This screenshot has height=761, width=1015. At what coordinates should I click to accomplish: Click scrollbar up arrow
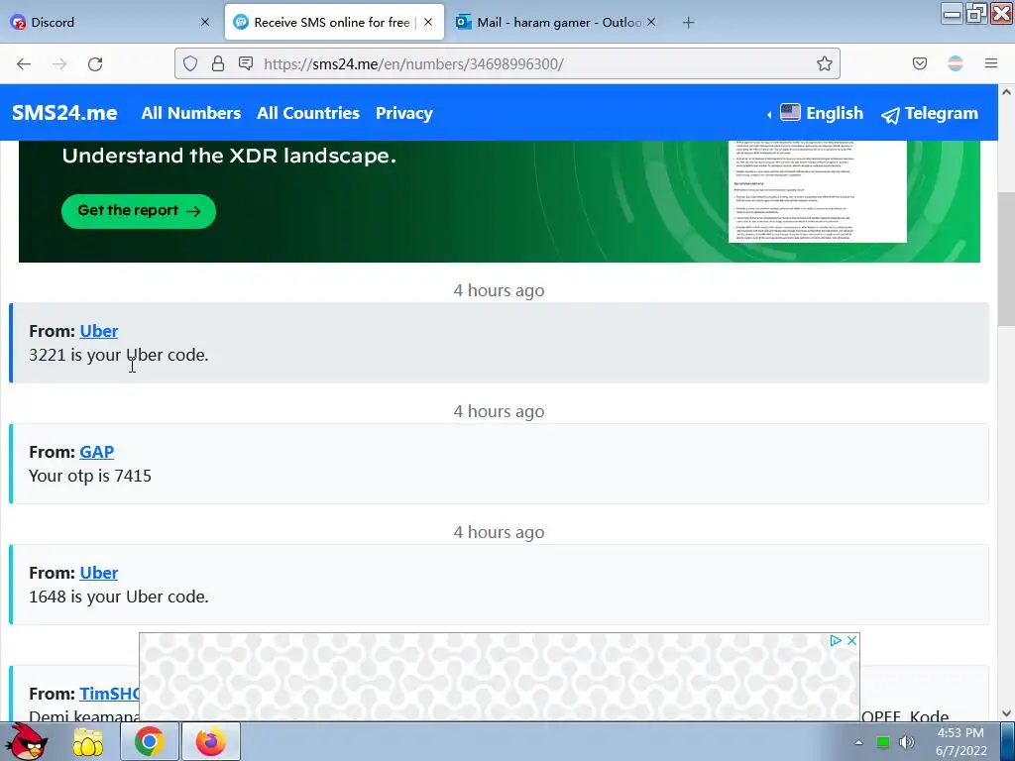pos(1006,92)
